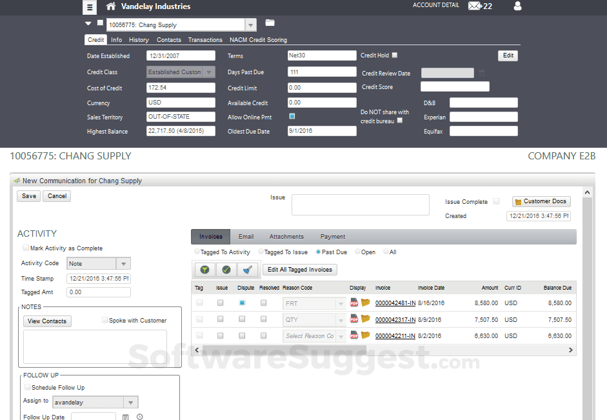Click the folder icon next to customer selector
Screen dimensions: 607x420
coord(270,23)
